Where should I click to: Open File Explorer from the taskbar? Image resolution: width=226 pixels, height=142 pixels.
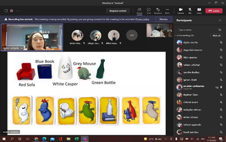click(x=68, y=139)
